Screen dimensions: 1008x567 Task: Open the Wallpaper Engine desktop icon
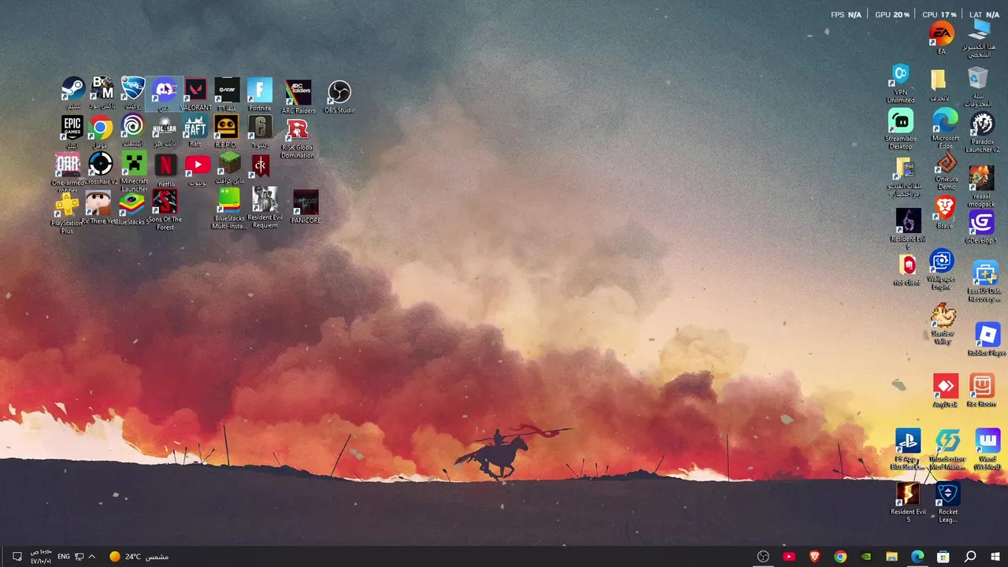pyautogui.click(x=941, y=269)
